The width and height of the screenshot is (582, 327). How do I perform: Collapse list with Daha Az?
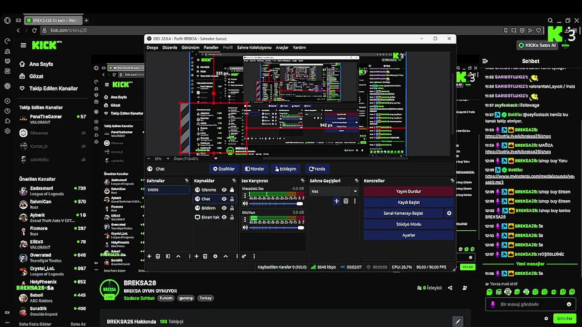click(78, 324)
